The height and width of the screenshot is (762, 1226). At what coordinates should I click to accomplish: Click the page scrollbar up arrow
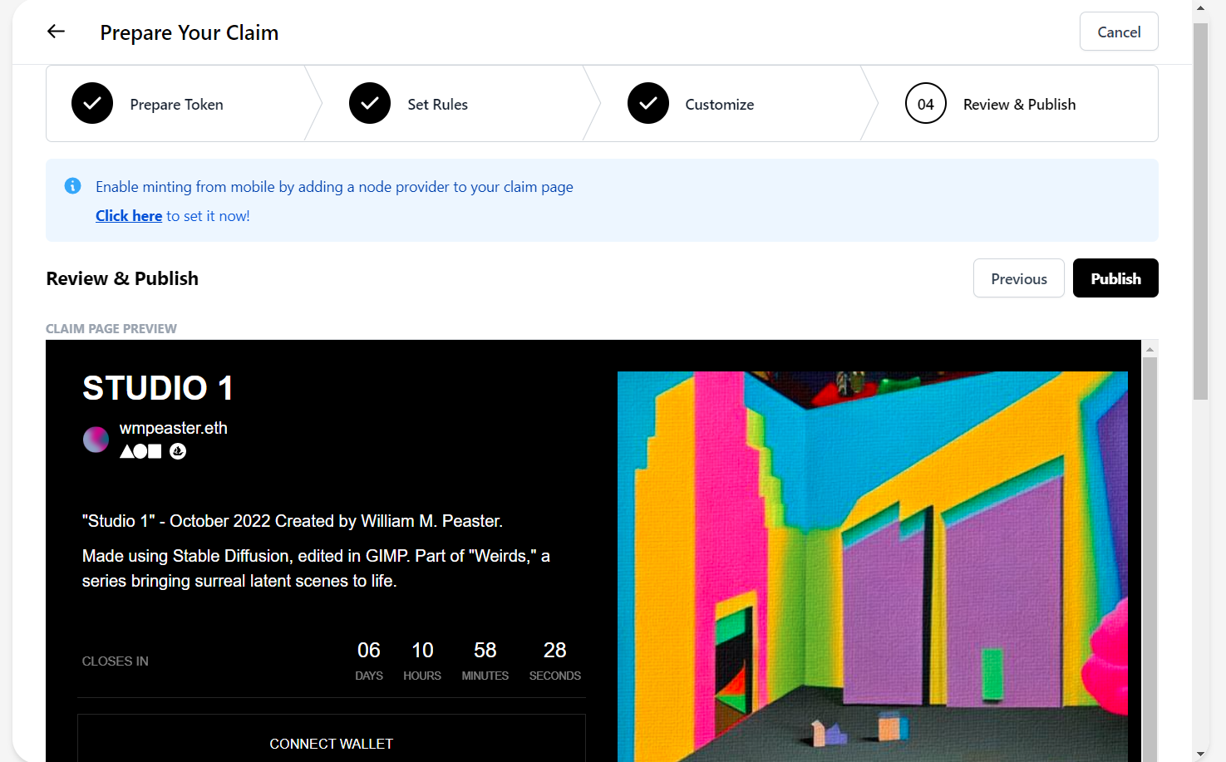click(x=1200, y=8)
